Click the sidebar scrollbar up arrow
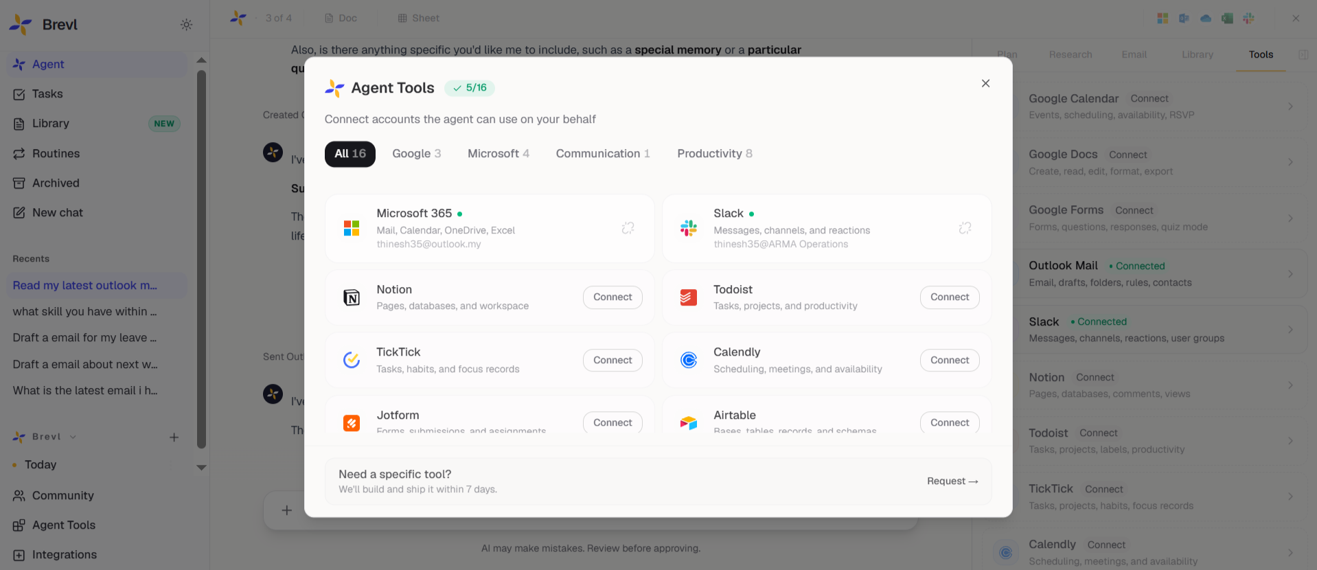The height and width of the screenshot is (570, 1317). [201, 60]
